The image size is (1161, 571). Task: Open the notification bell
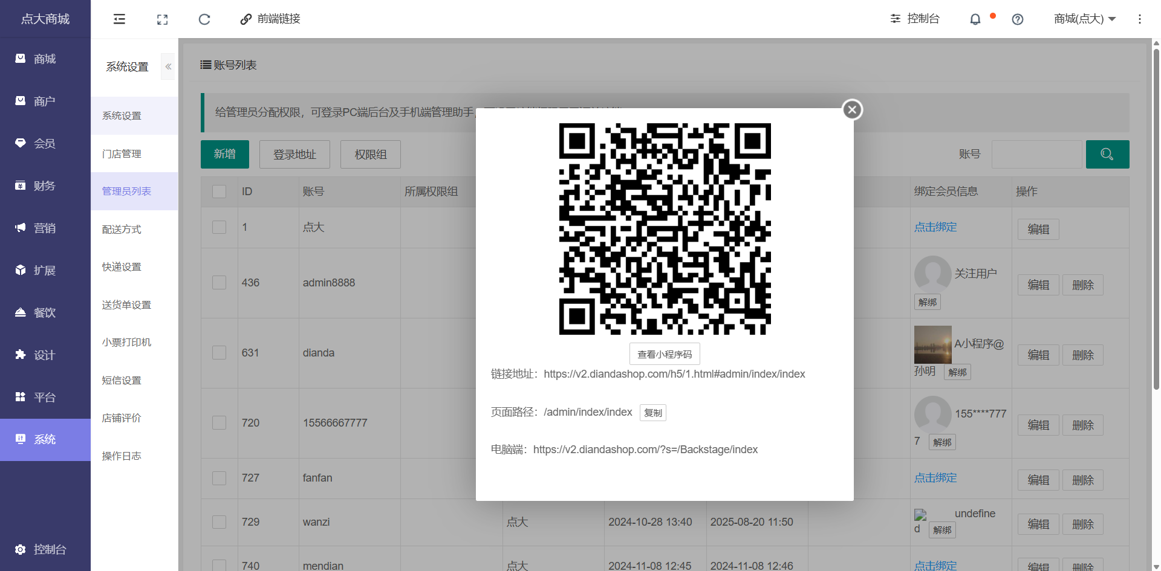pos(975,19)
